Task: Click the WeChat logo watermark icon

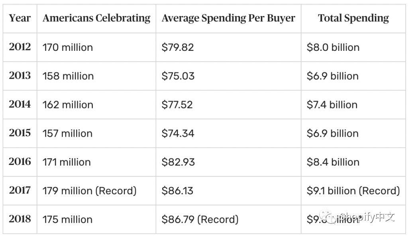Action: tap(329, 217)
